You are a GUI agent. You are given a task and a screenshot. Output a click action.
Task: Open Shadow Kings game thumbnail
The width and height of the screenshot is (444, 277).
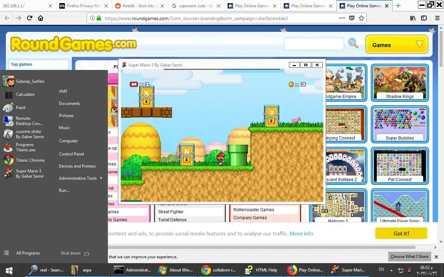[400, 83]
